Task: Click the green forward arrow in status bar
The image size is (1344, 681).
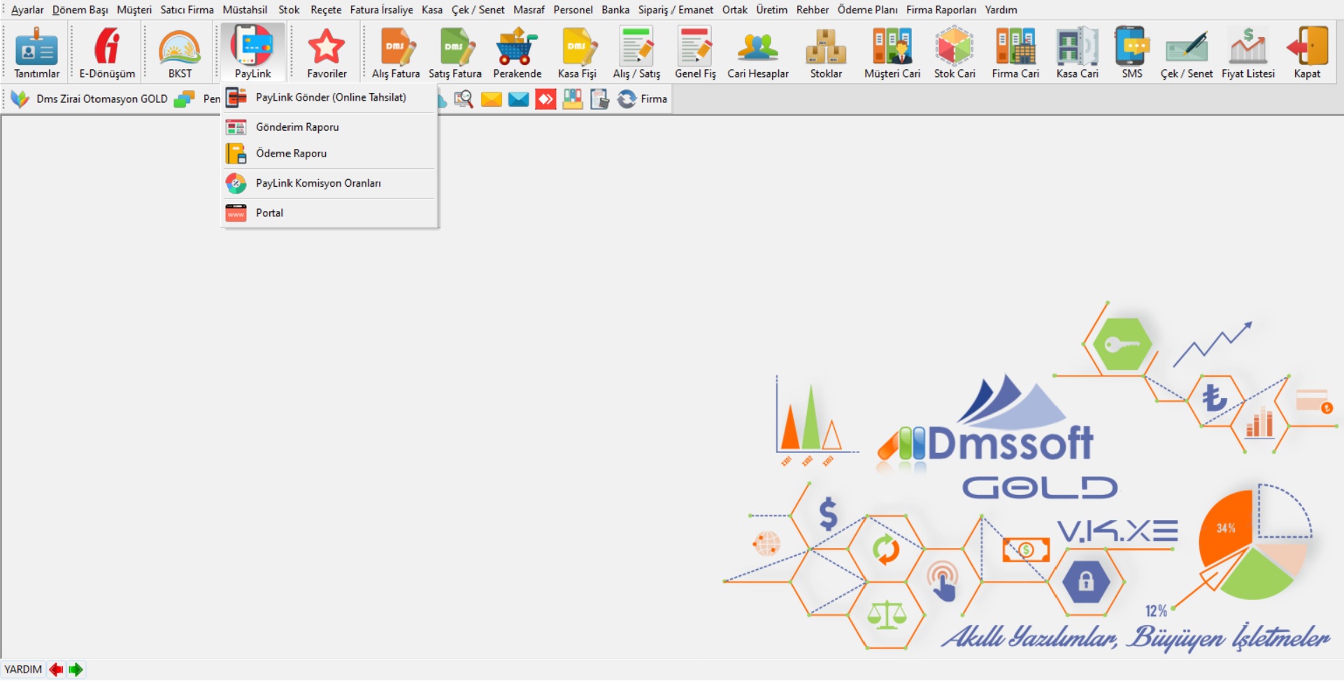Action: click(x=76, y=670)
